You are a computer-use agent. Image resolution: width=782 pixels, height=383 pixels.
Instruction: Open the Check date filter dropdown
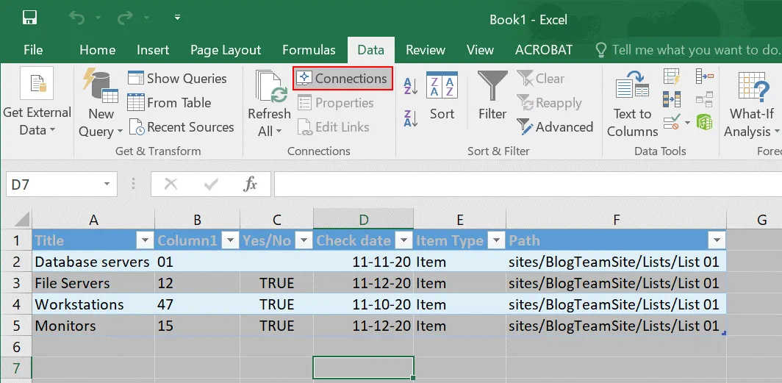point(401,240)
